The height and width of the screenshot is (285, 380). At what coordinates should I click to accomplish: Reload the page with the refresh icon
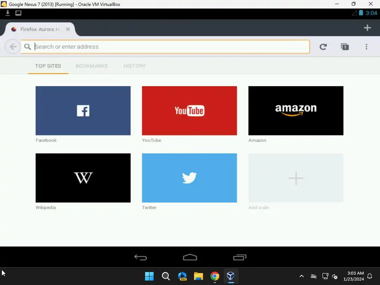(323, 46)
